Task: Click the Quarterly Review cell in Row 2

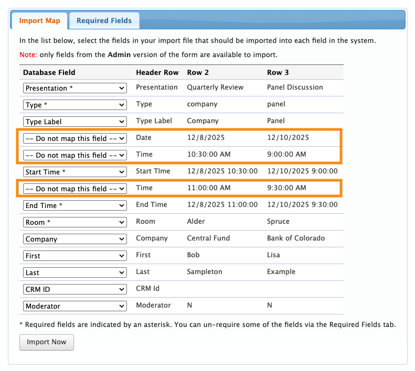Action: pos(215,88)
